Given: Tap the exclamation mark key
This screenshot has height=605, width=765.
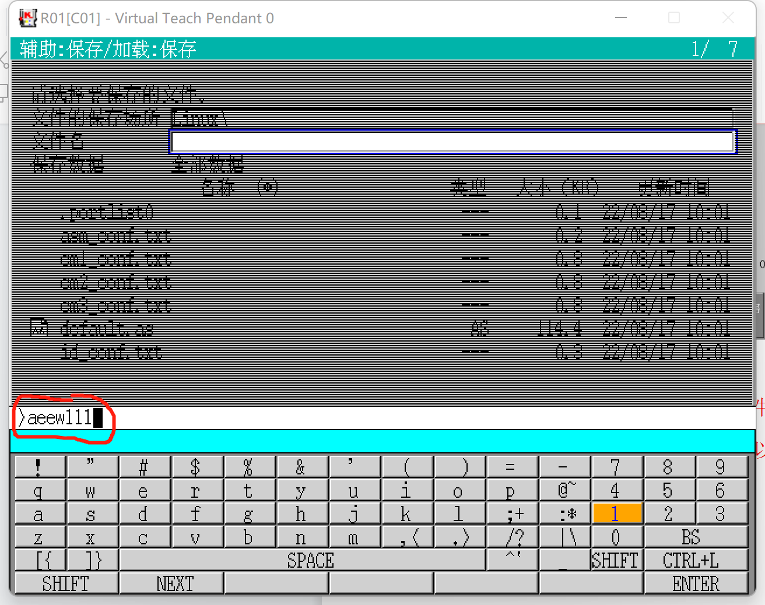Looking at the screenshot, I should click(x=40, y=467).
